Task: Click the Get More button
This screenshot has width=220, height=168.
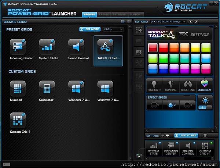Action: [x=90, y=29]
